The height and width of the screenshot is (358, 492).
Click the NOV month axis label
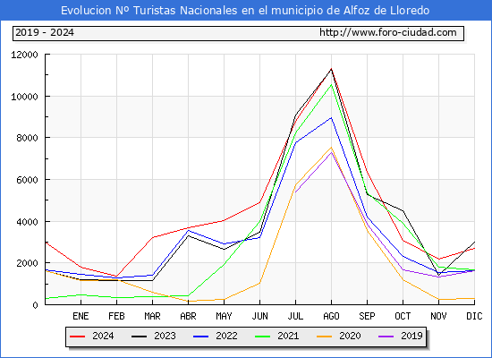tap(438, 316)
